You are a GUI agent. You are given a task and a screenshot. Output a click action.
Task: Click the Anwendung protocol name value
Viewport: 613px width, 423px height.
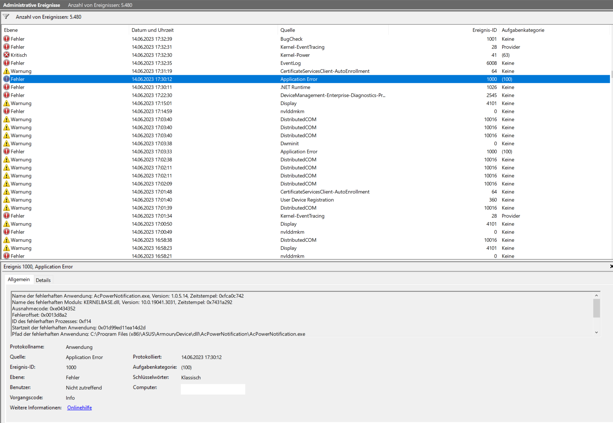[79, 347]
